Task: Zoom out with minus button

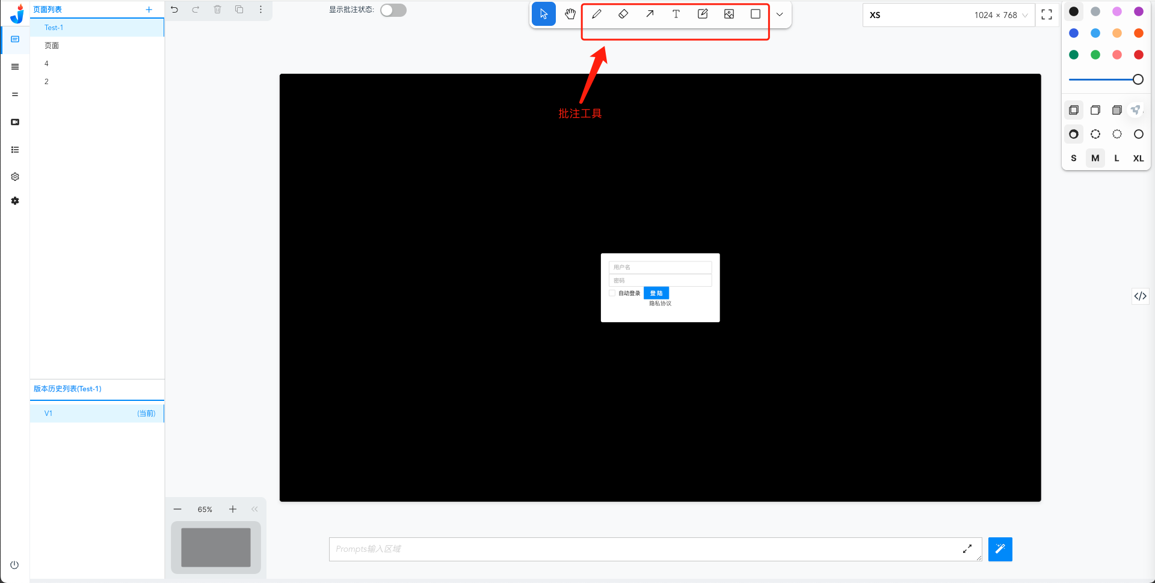Action: [x=177, y=509]
